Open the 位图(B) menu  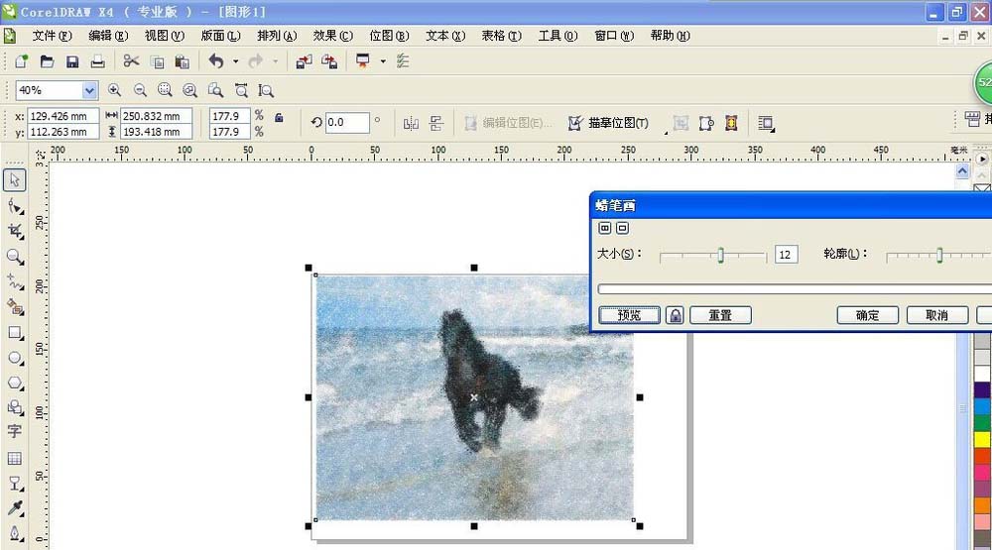point(389,36)
